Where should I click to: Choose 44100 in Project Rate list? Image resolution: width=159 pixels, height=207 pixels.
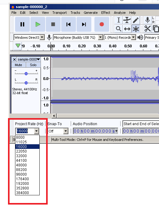coord(27,160)
